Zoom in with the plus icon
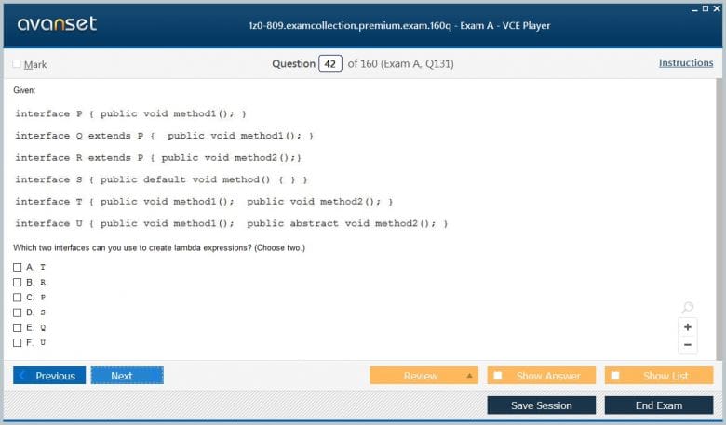Viewport: 726px width, 425px height. [687, 327]
